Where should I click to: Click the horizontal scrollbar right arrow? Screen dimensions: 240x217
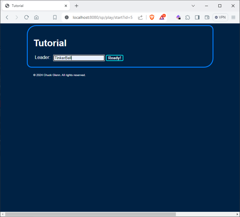(x=237, y=214)
